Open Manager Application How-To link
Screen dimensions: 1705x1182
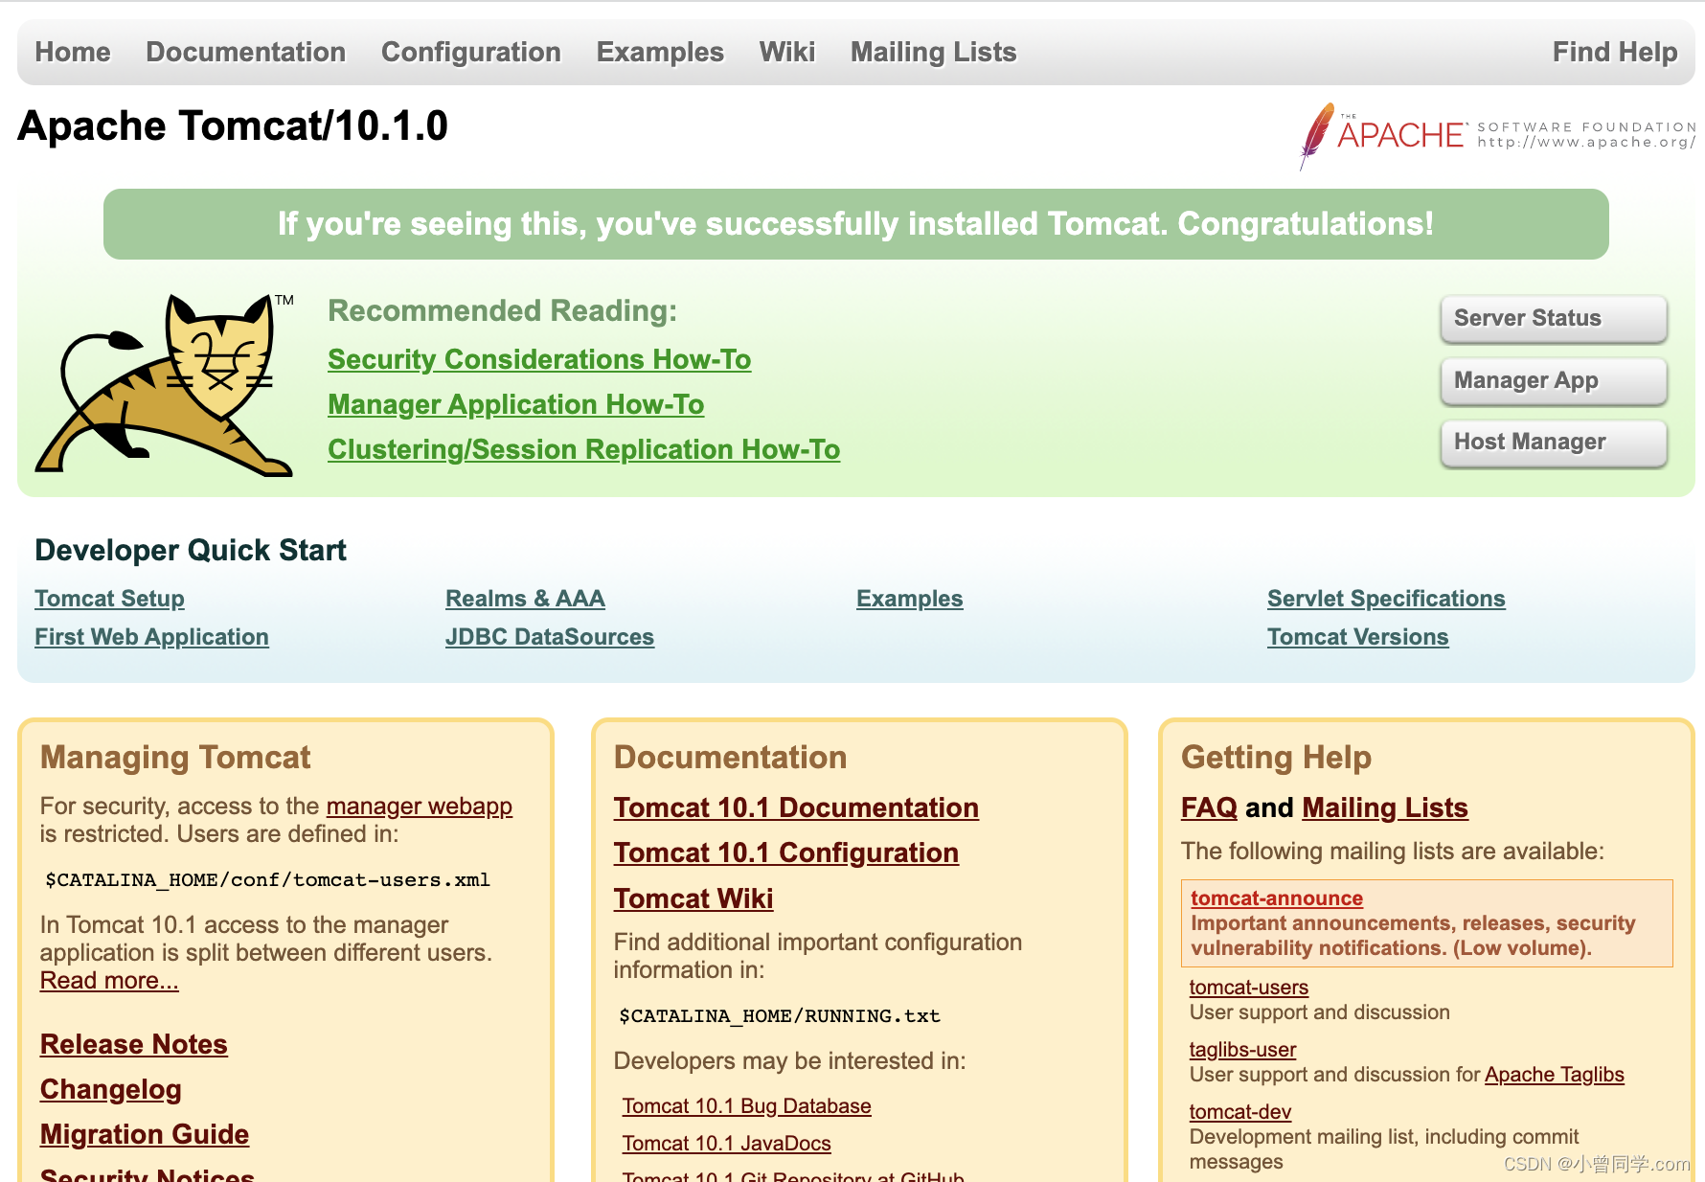516,404
